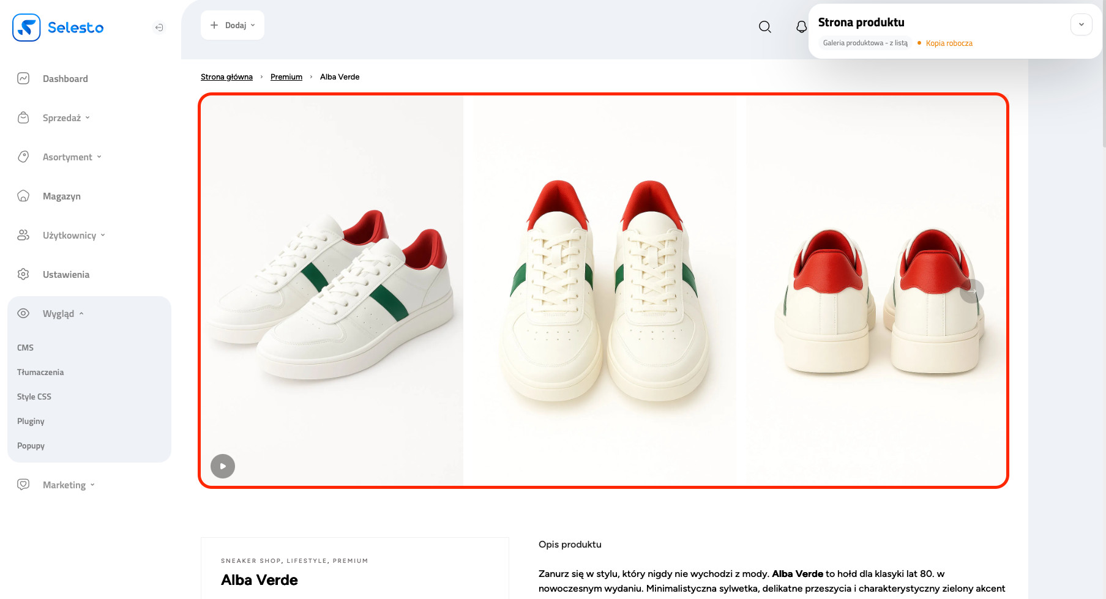Click the Selesto logo icon

[26, 28]
